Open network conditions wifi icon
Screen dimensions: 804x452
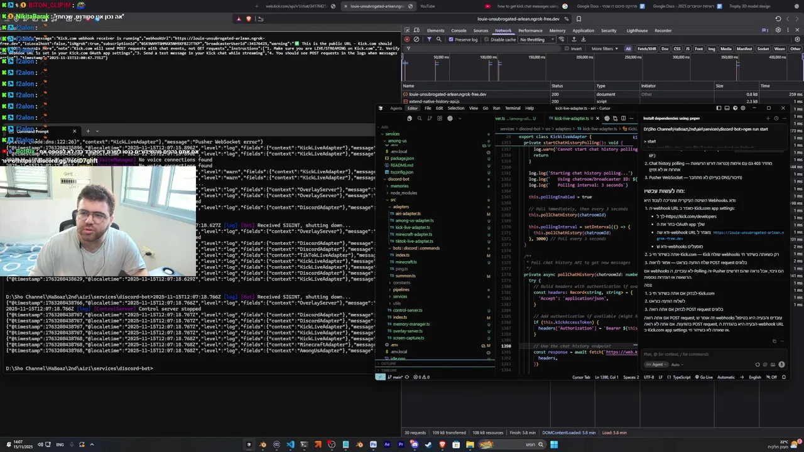pyautogui.click(x=562, y=39)
